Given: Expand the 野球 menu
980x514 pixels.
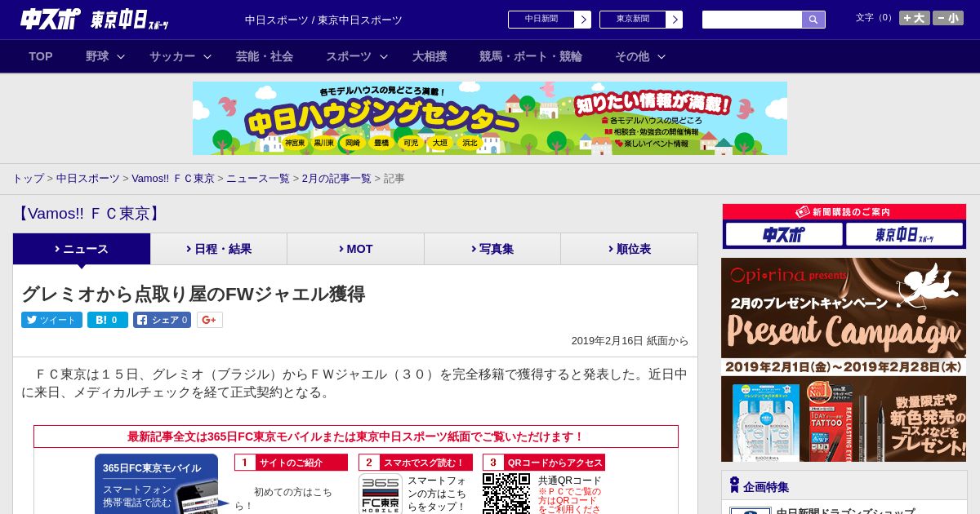Looking at the screenshot, I should [105, 56].
